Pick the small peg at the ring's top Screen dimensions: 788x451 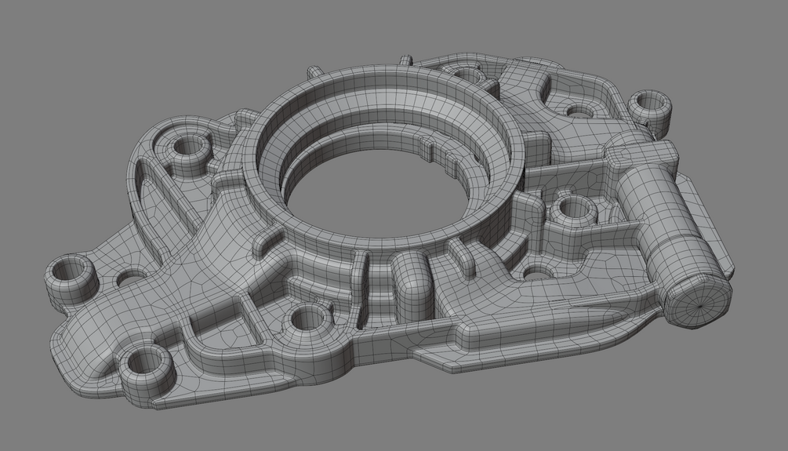click(407, 60)
